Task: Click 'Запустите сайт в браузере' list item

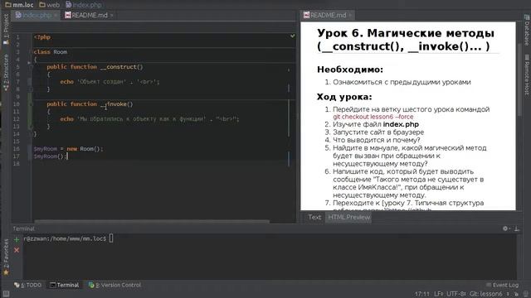Action: (378, 132)
